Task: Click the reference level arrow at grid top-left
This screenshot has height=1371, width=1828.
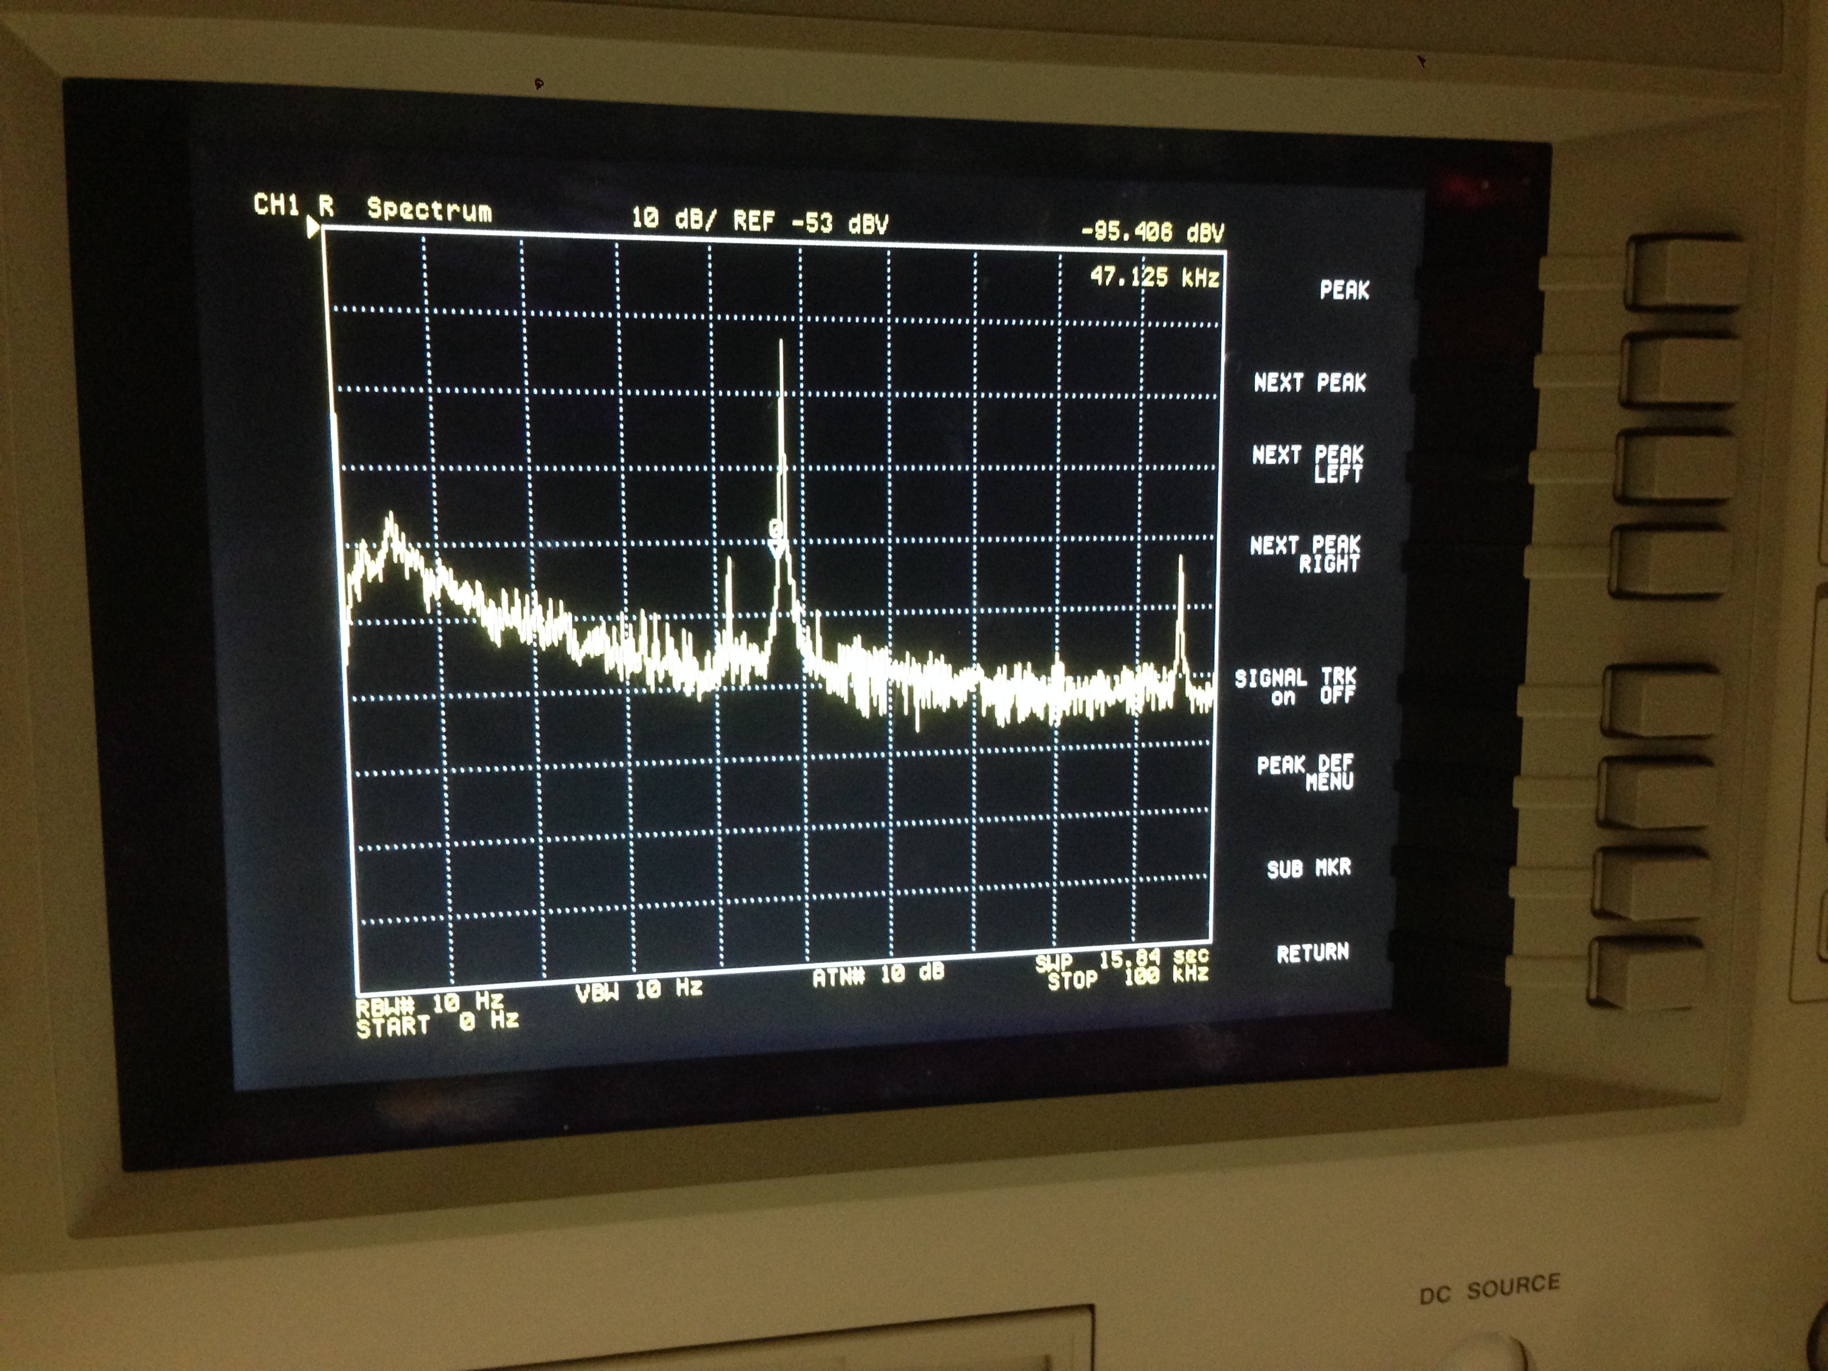Action: [313, 227]
